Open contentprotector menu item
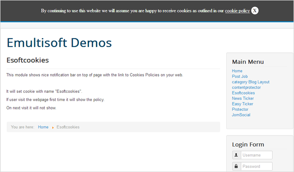 (x=246, y=87)
